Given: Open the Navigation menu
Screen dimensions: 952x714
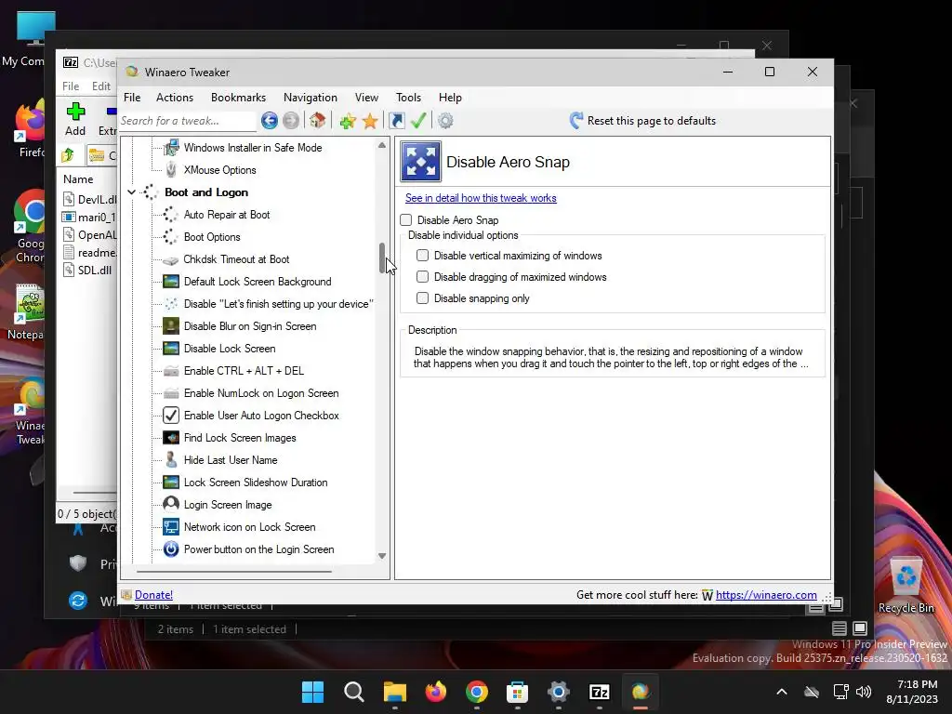Looking at the screenshot, I should pyautogui.click(x=311, y=97).
